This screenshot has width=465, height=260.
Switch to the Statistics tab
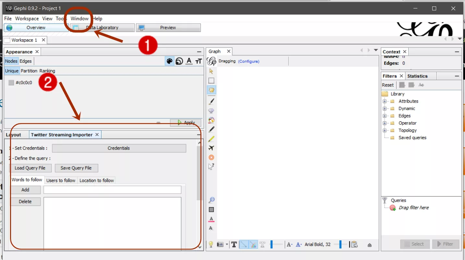[x=417, y=76]
